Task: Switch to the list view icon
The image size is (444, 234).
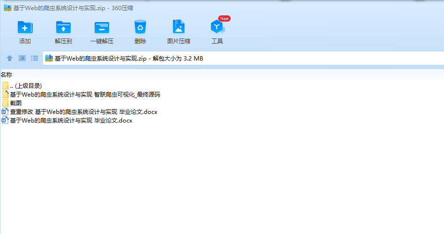Action: 35,58
